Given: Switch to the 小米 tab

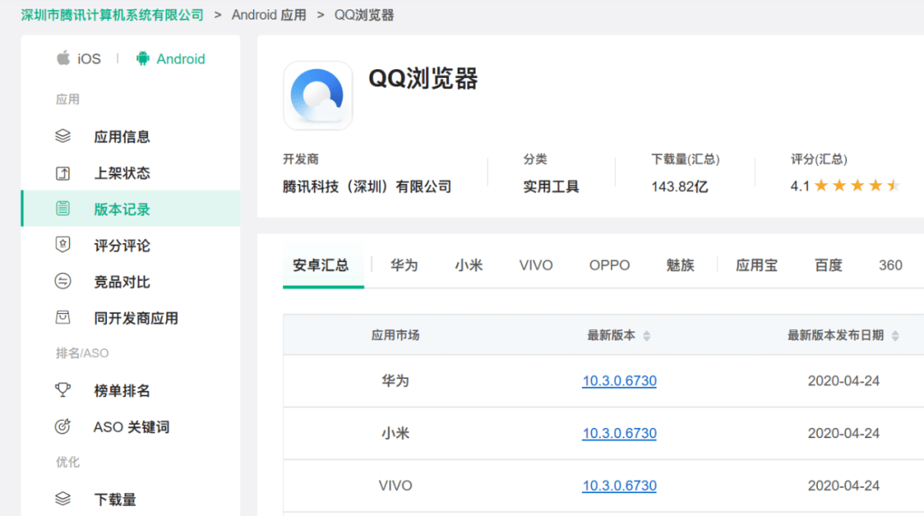Looking at the screenshot, I should click(469, 265).
